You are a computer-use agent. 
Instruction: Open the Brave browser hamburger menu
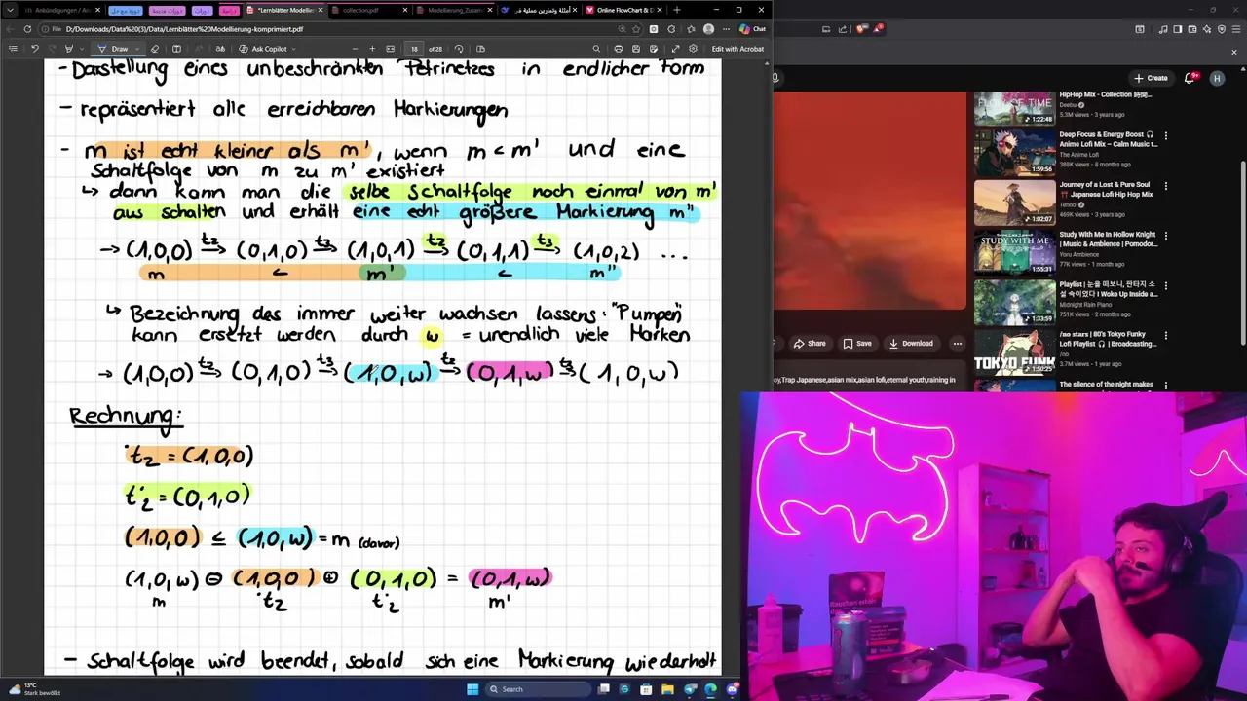(x=1236, y=29)
